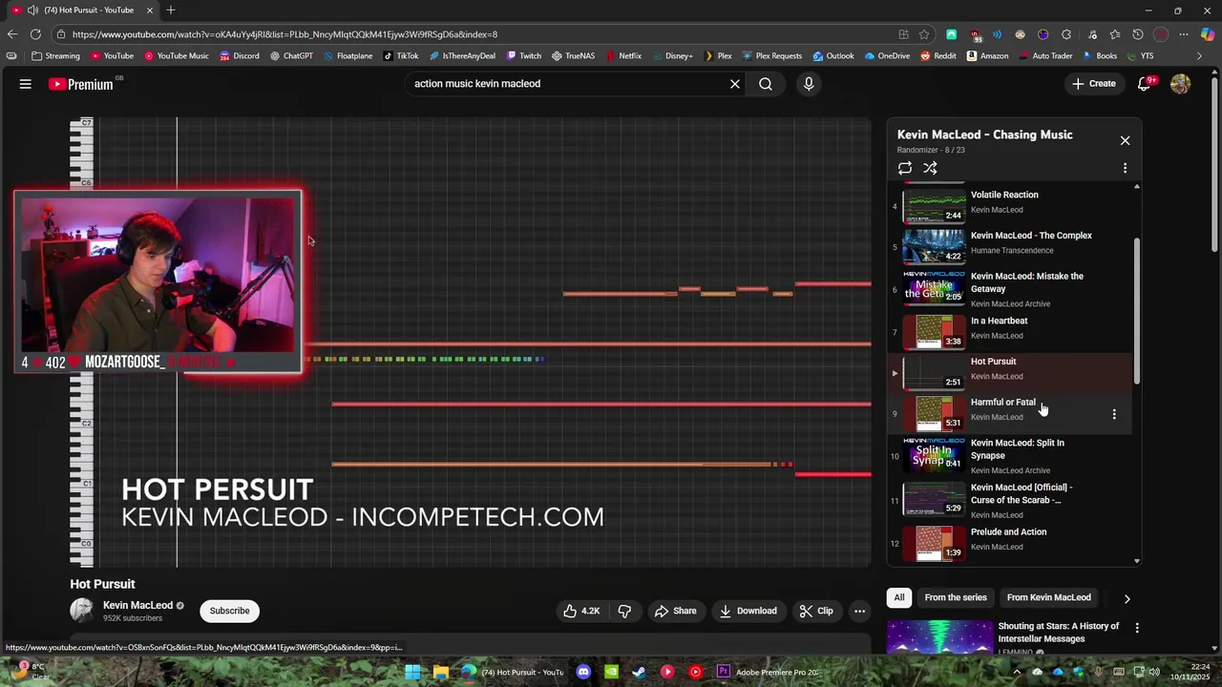This screenshot has height=687, width=1222.
Task: Open the Windows Start menu
Action: 412,672
